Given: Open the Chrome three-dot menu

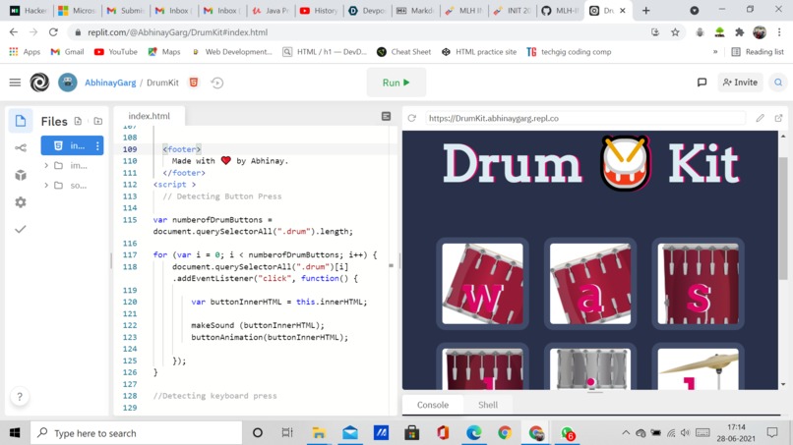Looking at the screenshot, I should tap(779, 32).
